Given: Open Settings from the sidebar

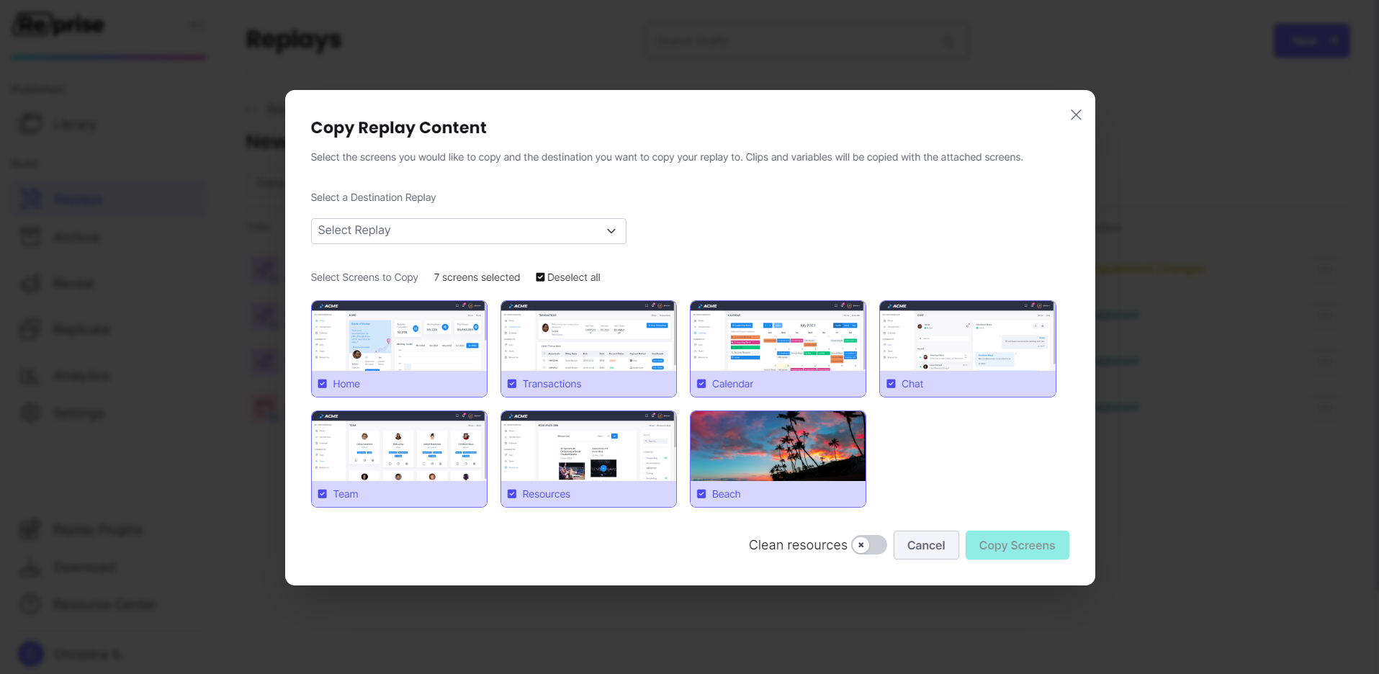Looking at the screenshot, I should pyautogui.click(x=30, y=412).
